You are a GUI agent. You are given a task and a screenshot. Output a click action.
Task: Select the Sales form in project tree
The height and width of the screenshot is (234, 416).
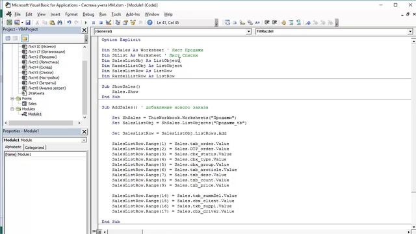tap(32, 104)
